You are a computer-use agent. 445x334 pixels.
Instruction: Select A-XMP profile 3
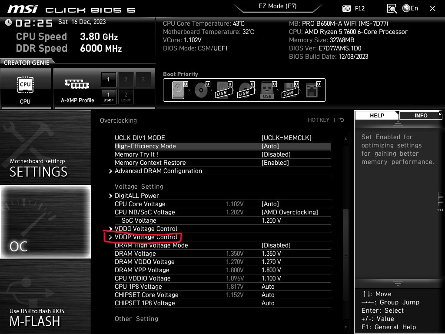[x=143, y=80]
